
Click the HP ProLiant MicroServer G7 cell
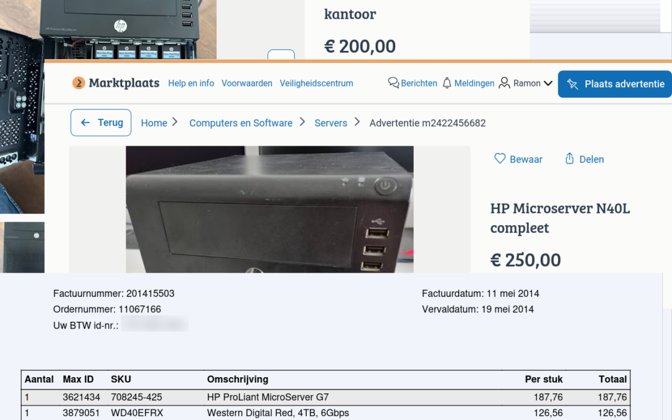tap(268, 397)
